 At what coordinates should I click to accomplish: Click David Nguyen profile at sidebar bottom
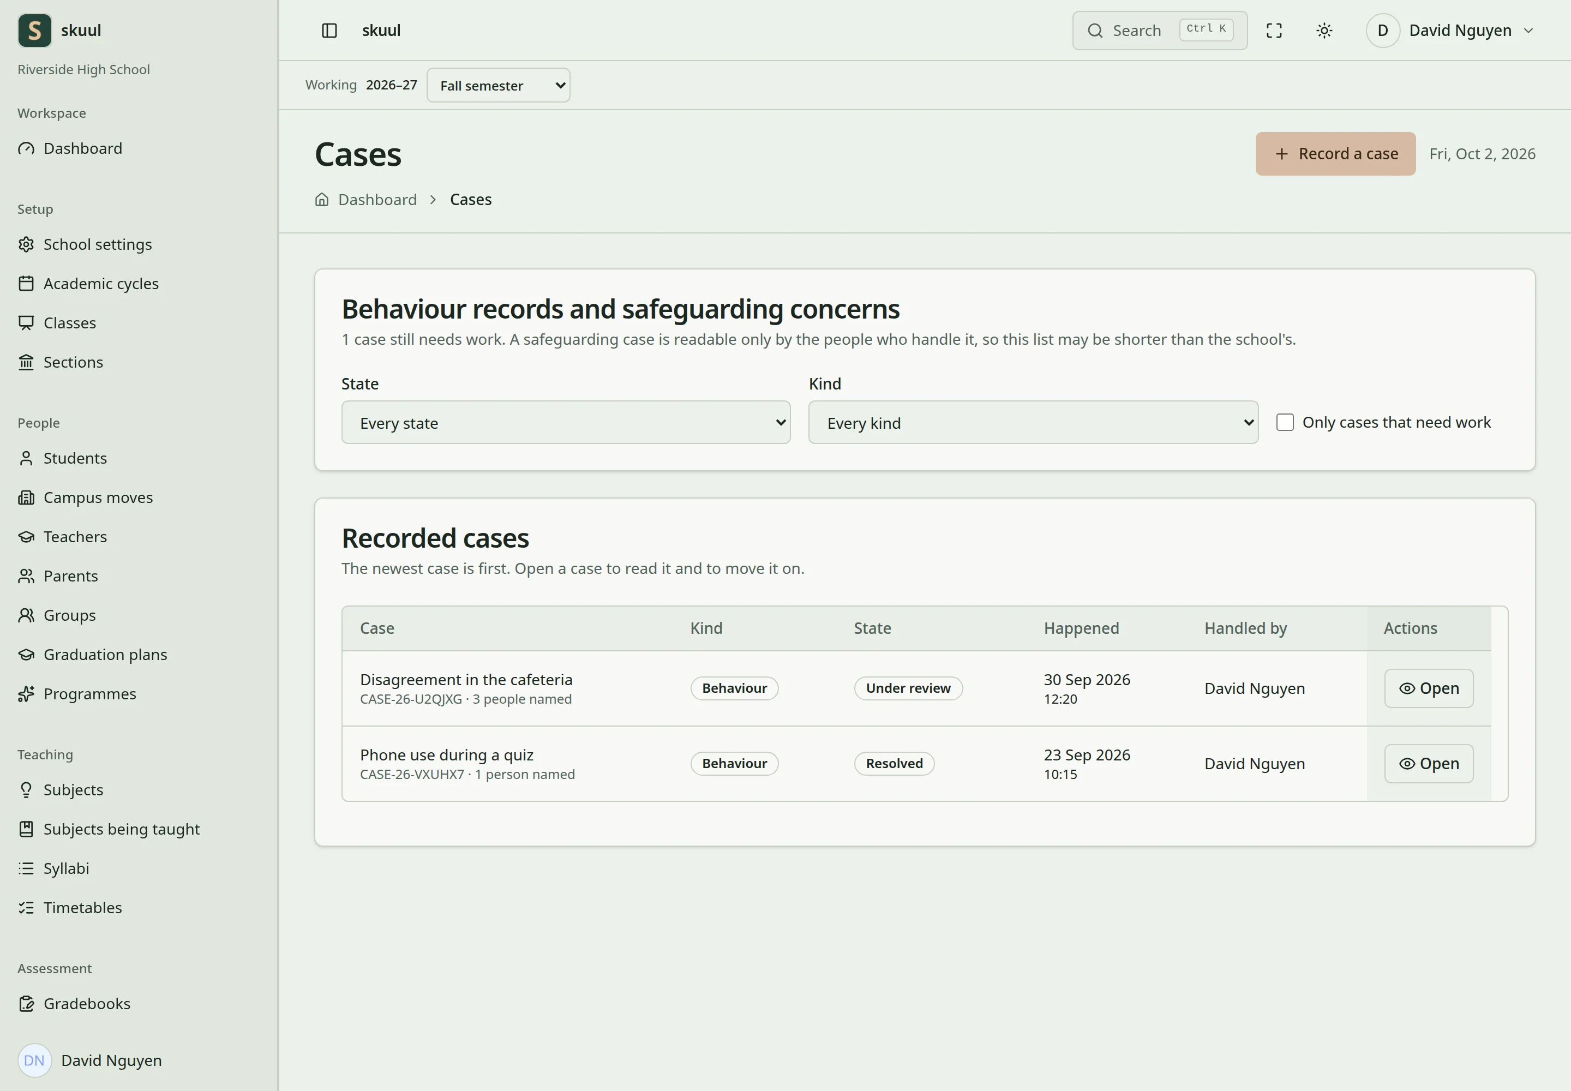(x=90, y=1060)
